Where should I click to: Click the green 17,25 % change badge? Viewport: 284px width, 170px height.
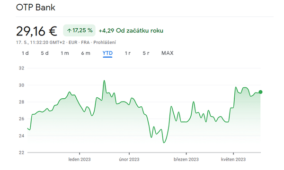click(x=80, y=30)
